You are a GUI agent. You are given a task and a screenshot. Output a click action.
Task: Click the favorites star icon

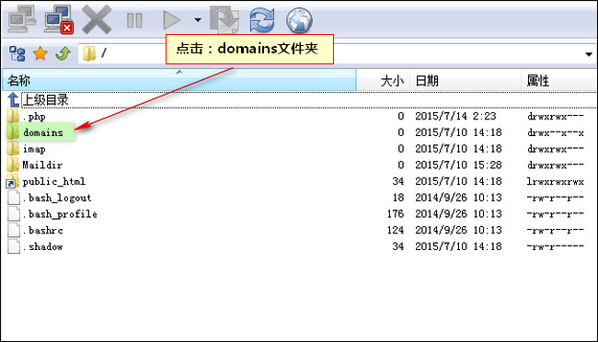click(40, 53)
